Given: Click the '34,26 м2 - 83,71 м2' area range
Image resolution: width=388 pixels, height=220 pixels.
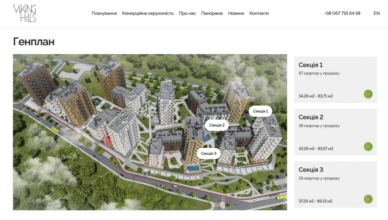Looking at the screenshot, I should [316, 96].
